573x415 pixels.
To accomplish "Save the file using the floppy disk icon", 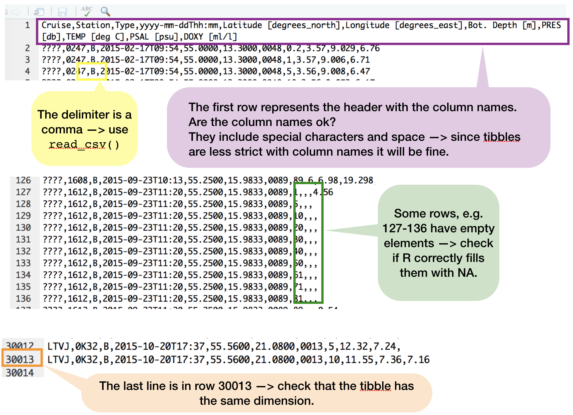I will pyautogui.click(x=62, y=11).
